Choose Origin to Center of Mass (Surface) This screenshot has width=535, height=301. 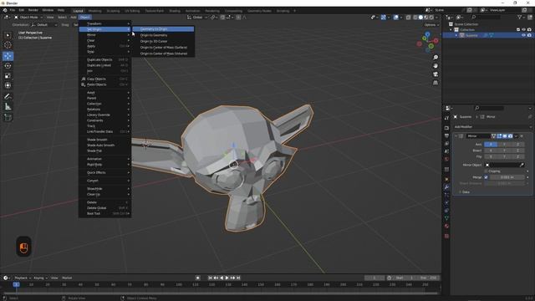(x=163, y=48)
